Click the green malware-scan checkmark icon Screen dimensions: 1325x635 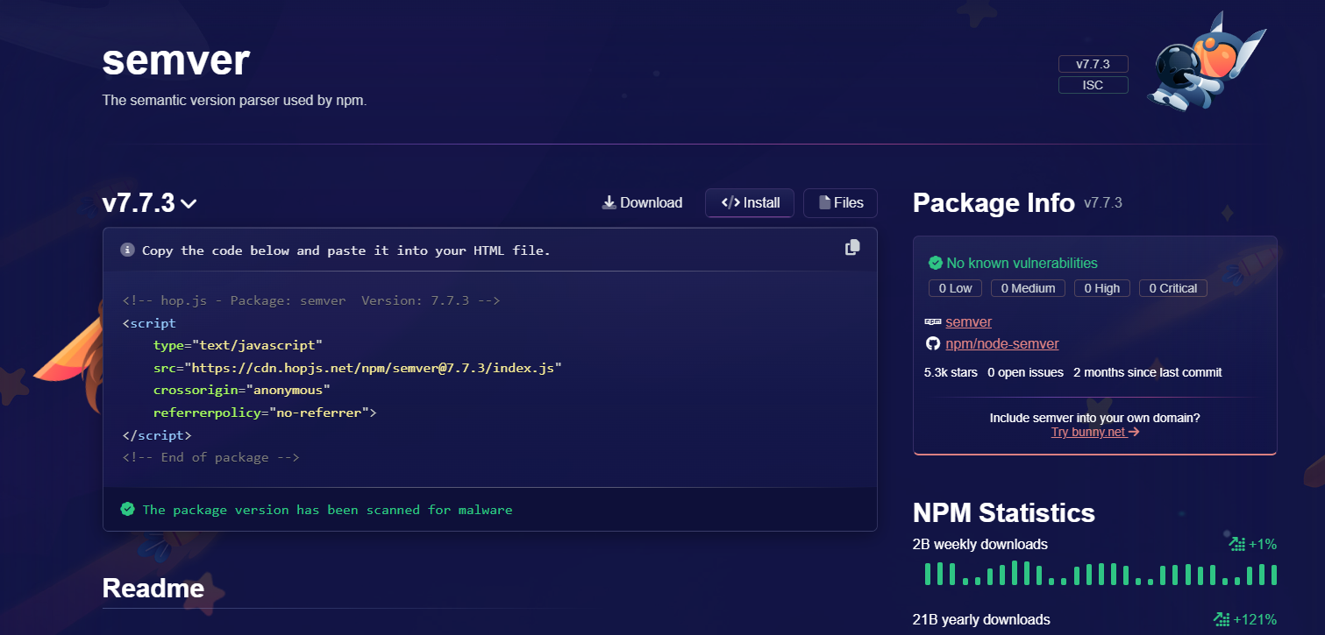[x=128, y=509]
